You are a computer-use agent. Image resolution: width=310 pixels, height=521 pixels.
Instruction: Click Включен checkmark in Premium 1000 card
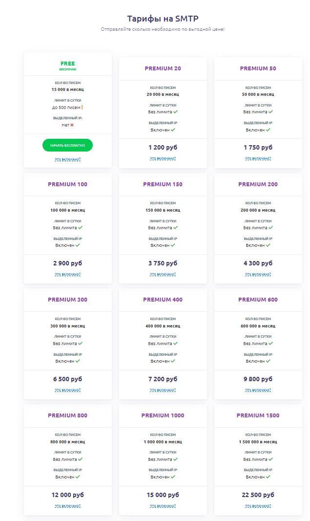point(173,477)
